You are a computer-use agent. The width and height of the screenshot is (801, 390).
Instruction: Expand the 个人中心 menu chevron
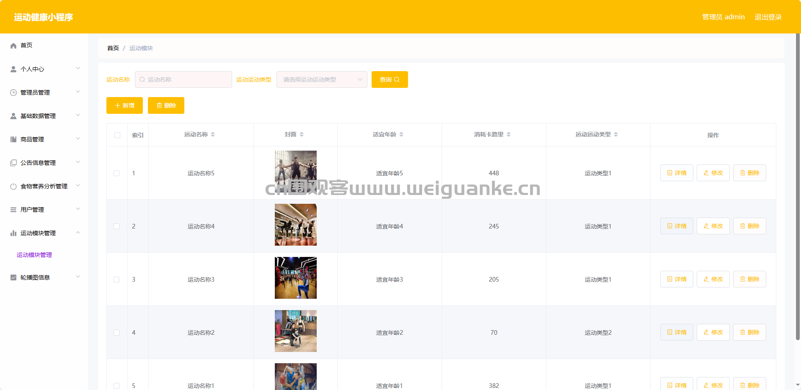click(x=78, y=69)
